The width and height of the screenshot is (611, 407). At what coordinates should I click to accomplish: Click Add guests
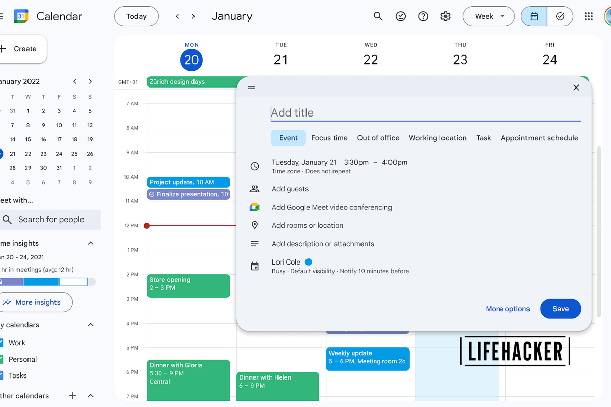pos(290,189)
